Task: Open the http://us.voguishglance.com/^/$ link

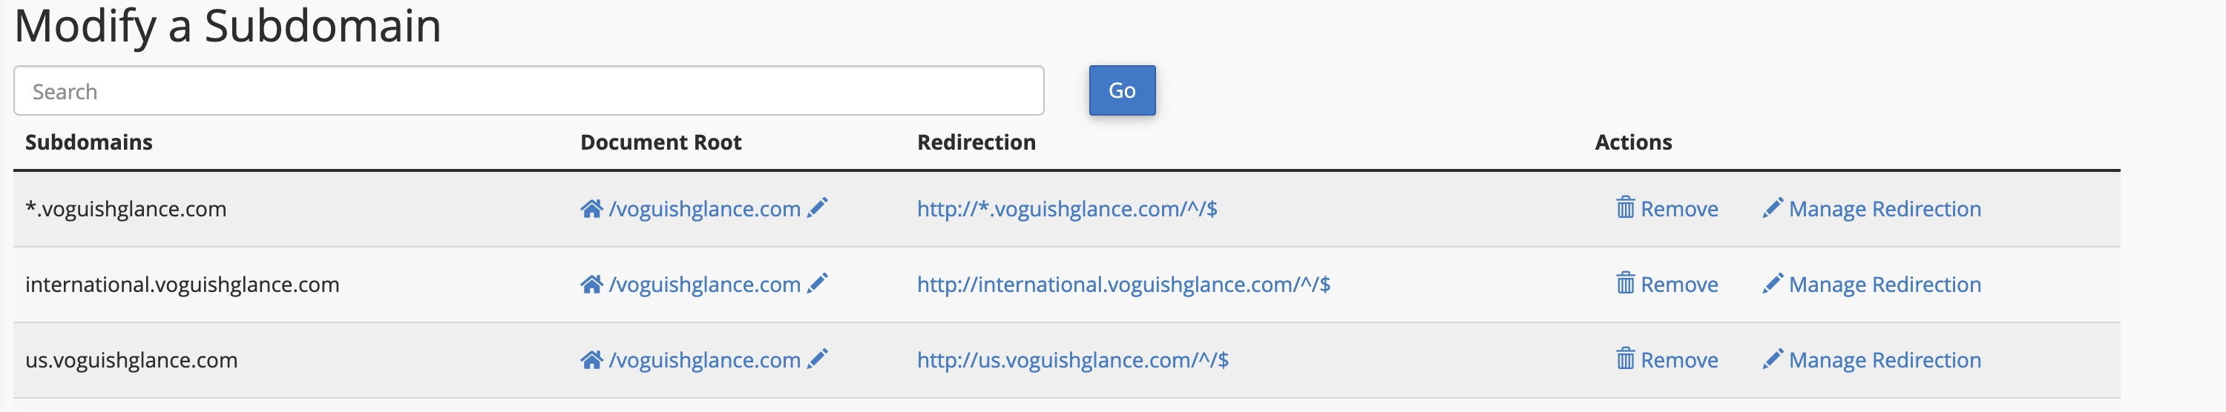Action: 1072,360
